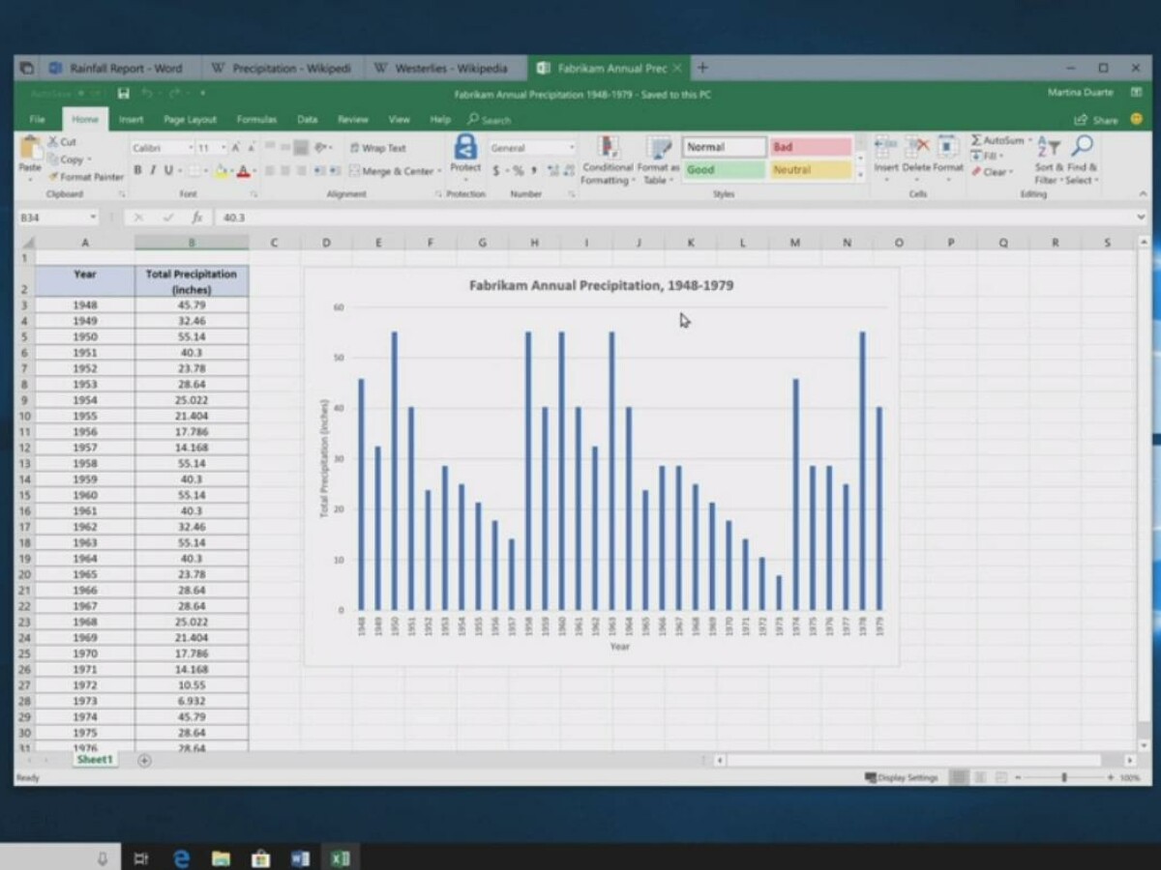Switch to the Page Layout tab
The height and width of the screenshot is (870, 1161).
pos(190,120)
